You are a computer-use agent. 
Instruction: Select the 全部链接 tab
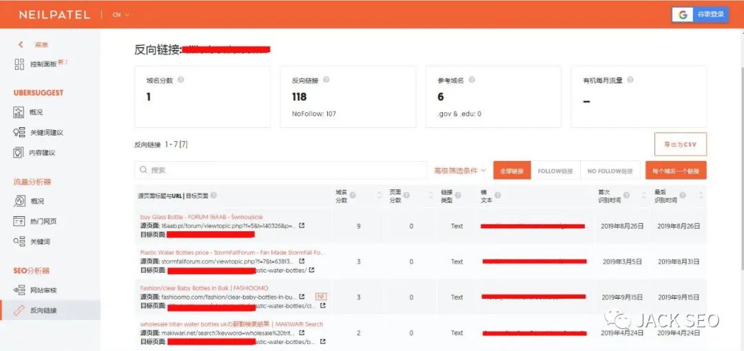pos(512,171)
